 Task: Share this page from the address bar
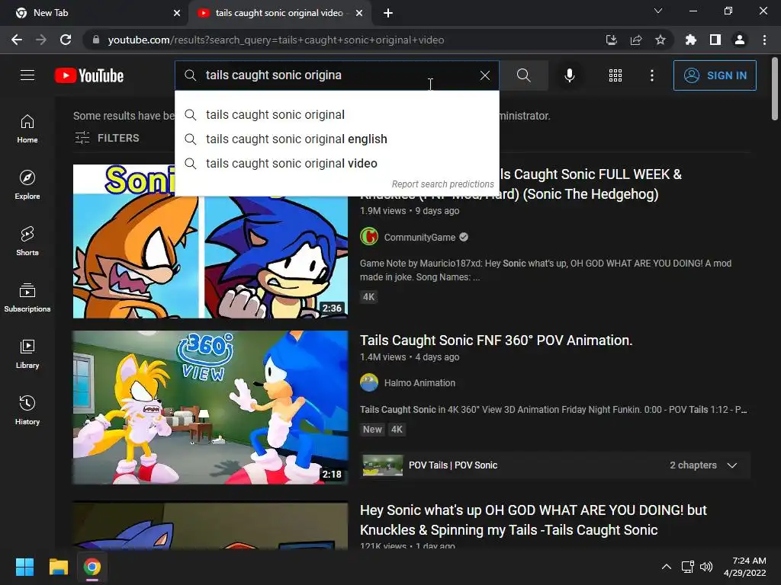636,40
